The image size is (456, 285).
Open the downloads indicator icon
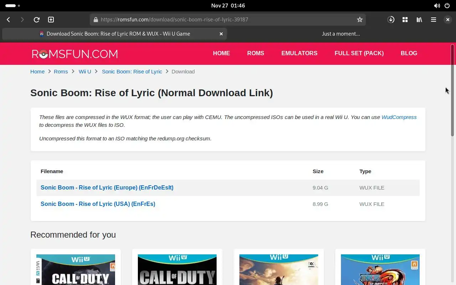pyautogui.click(x=391, y=20)
